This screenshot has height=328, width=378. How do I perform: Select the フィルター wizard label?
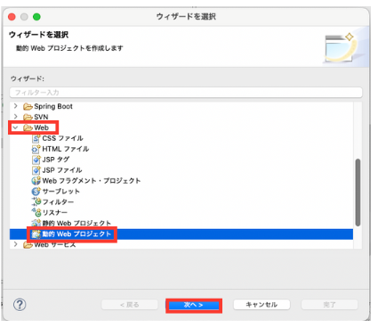[x=58, y=202]
